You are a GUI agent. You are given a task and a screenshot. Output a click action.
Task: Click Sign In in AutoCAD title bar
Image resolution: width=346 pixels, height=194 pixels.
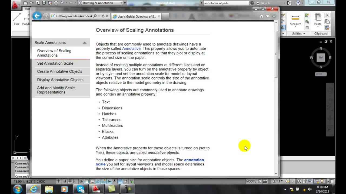[x=266, y=3]
